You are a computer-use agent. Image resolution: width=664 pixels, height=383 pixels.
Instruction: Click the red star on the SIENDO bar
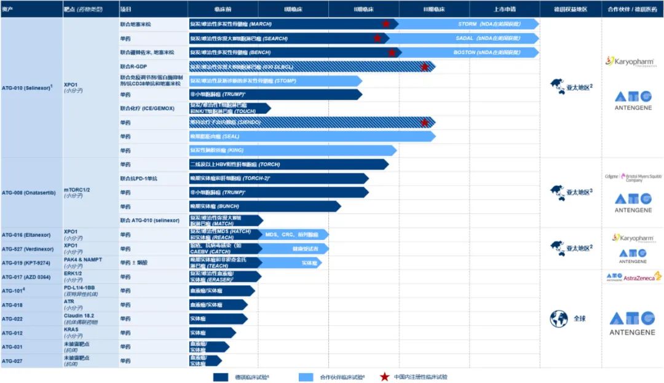click(x=424, y=122)
